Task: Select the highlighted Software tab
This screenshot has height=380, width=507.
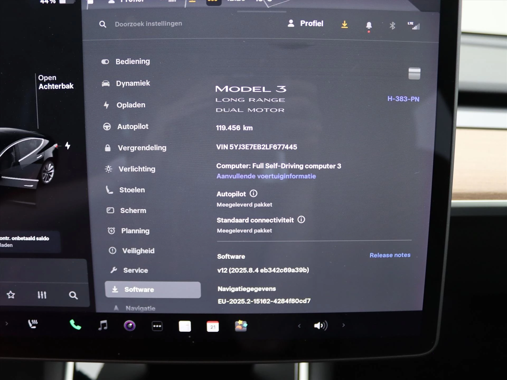Action: tap(153, 290)
